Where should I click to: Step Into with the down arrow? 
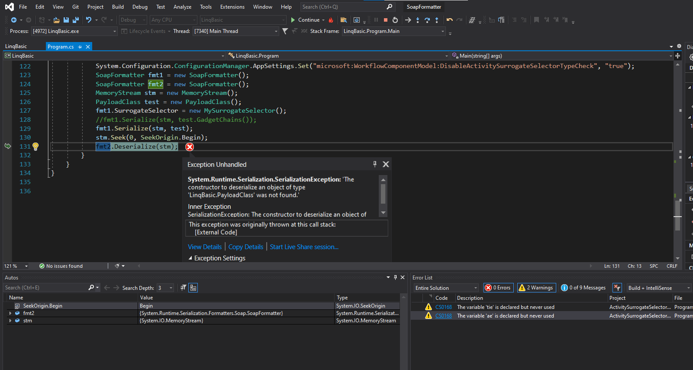(418, 20)
